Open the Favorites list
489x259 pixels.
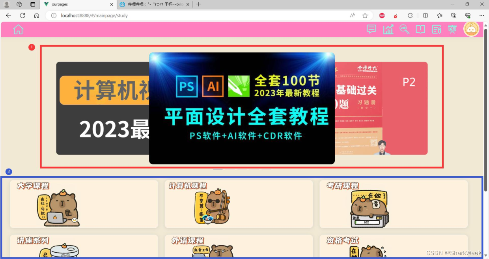pyautogui.click(x=440, y=15)
